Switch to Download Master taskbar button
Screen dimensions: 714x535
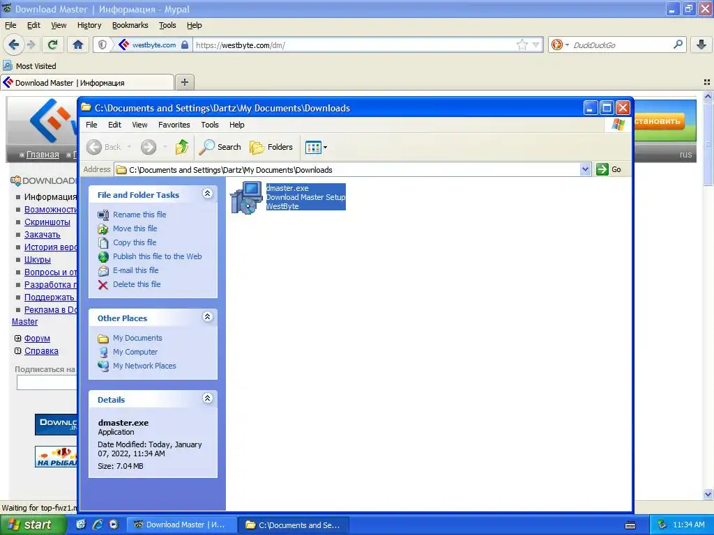[x=181, y=525]
